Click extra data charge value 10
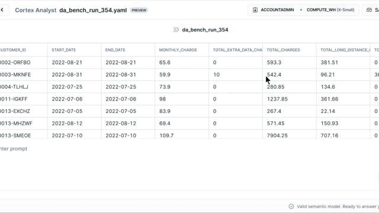Image resolution: width=379 pixels, height=213 pixels. point(216,75)
